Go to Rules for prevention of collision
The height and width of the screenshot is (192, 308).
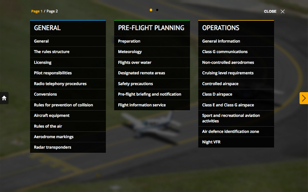(63, 105)
